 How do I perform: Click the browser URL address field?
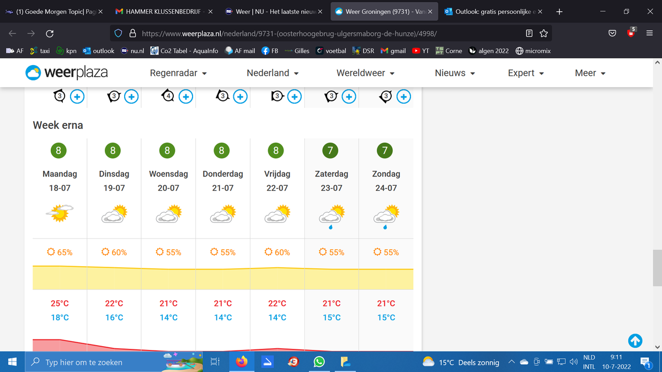click(331, 34)
